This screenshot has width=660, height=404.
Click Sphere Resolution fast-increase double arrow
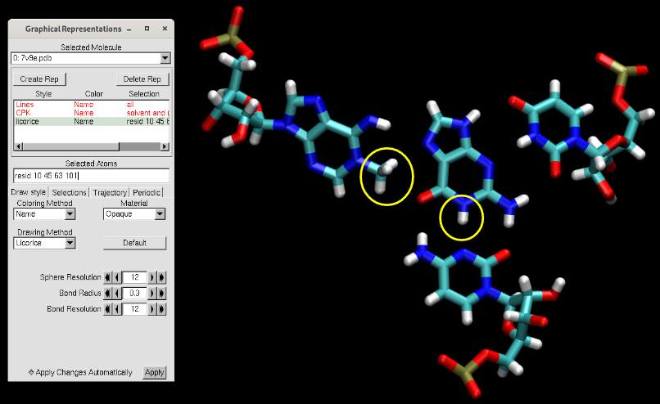click(x=162, y=277)
